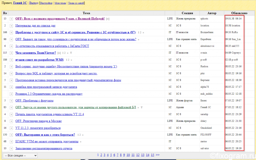Click the [±] mark after 'Великой Победой!'
Image resolution: width=256 pixels, height=160 pixels.
point(108,19)
